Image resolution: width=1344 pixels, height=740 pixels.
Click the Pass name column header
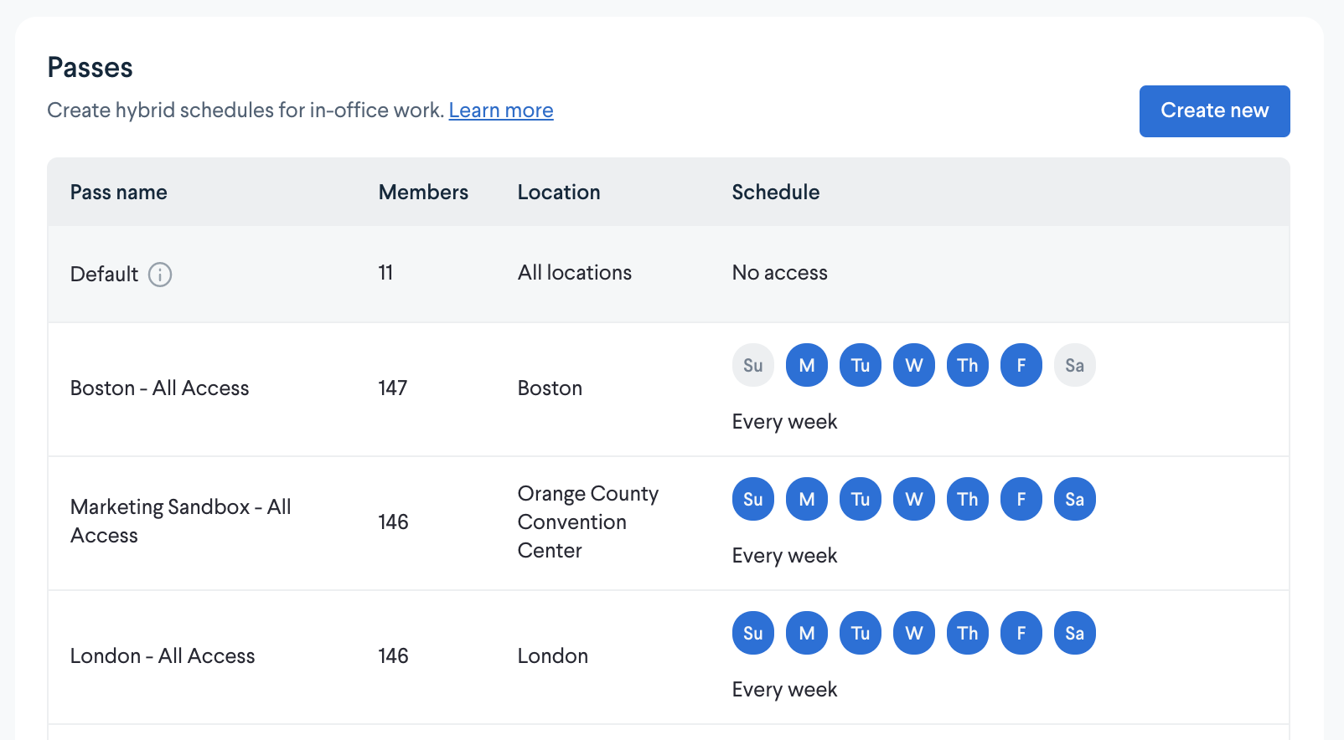pos(119,192)
